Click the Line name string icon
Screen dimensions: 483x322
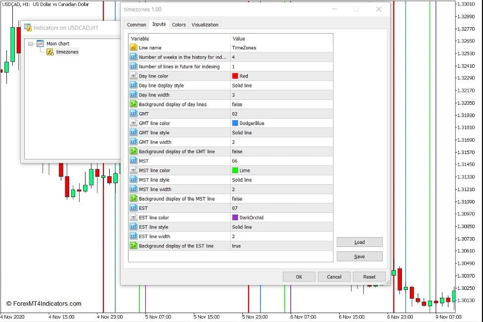pyautogui.click(x=133, y=48)
